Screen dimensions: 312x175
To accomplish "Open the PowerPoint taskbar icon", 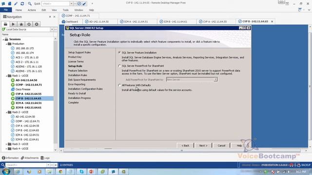I will pyautogui.click(x=92, y=172).
